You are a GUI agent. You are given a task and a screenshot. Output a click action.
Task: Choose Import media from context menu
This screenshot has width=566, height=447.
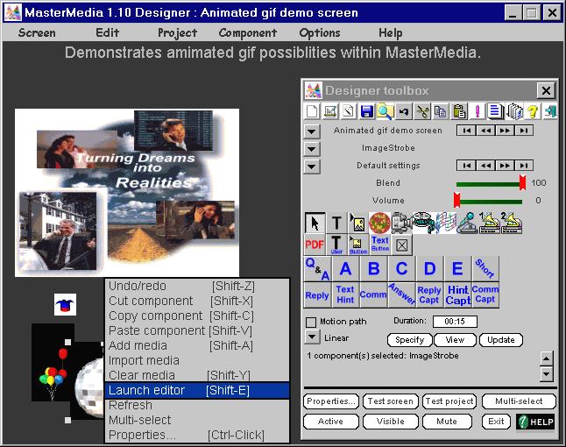point(197,360)
